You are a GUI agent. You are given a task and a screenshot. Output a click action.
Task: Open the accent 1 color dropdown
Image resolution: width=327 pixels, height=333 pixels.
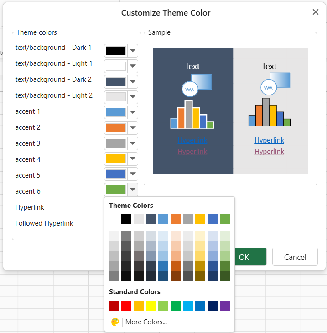tap(133, 112)
